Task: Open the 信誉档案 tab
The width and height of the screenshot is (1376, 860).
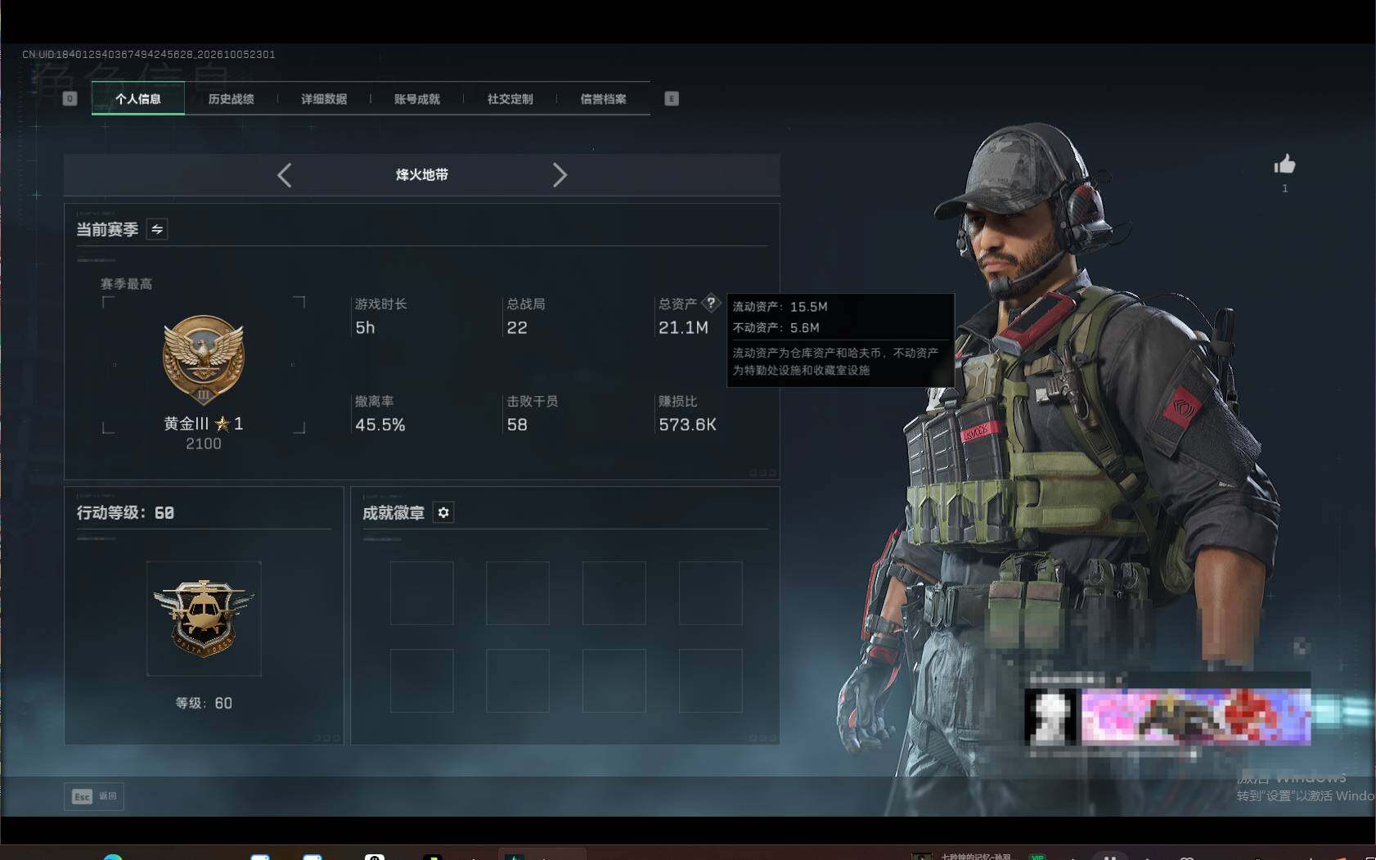Action: [x=603, y=99]
